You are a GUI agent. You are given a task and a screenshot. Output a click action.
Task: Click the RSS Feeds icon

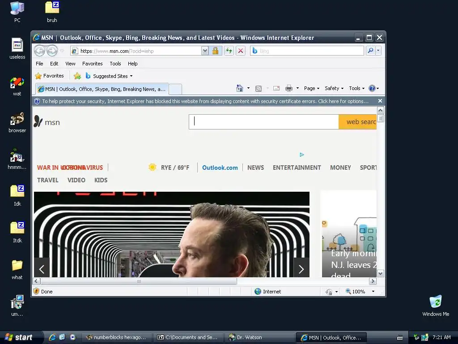pyautogui.click(x=258, y=88)
